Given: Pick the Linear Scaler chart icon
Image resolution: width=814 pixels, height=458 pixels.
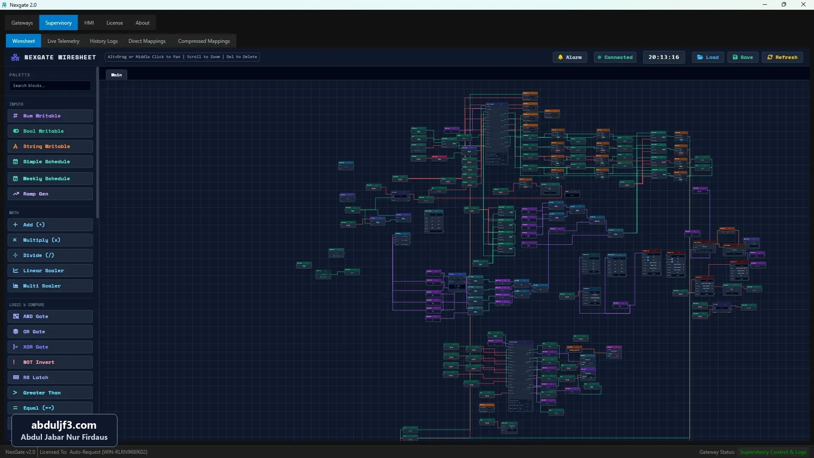Looking at the screenshot, I should coord(16,271).
